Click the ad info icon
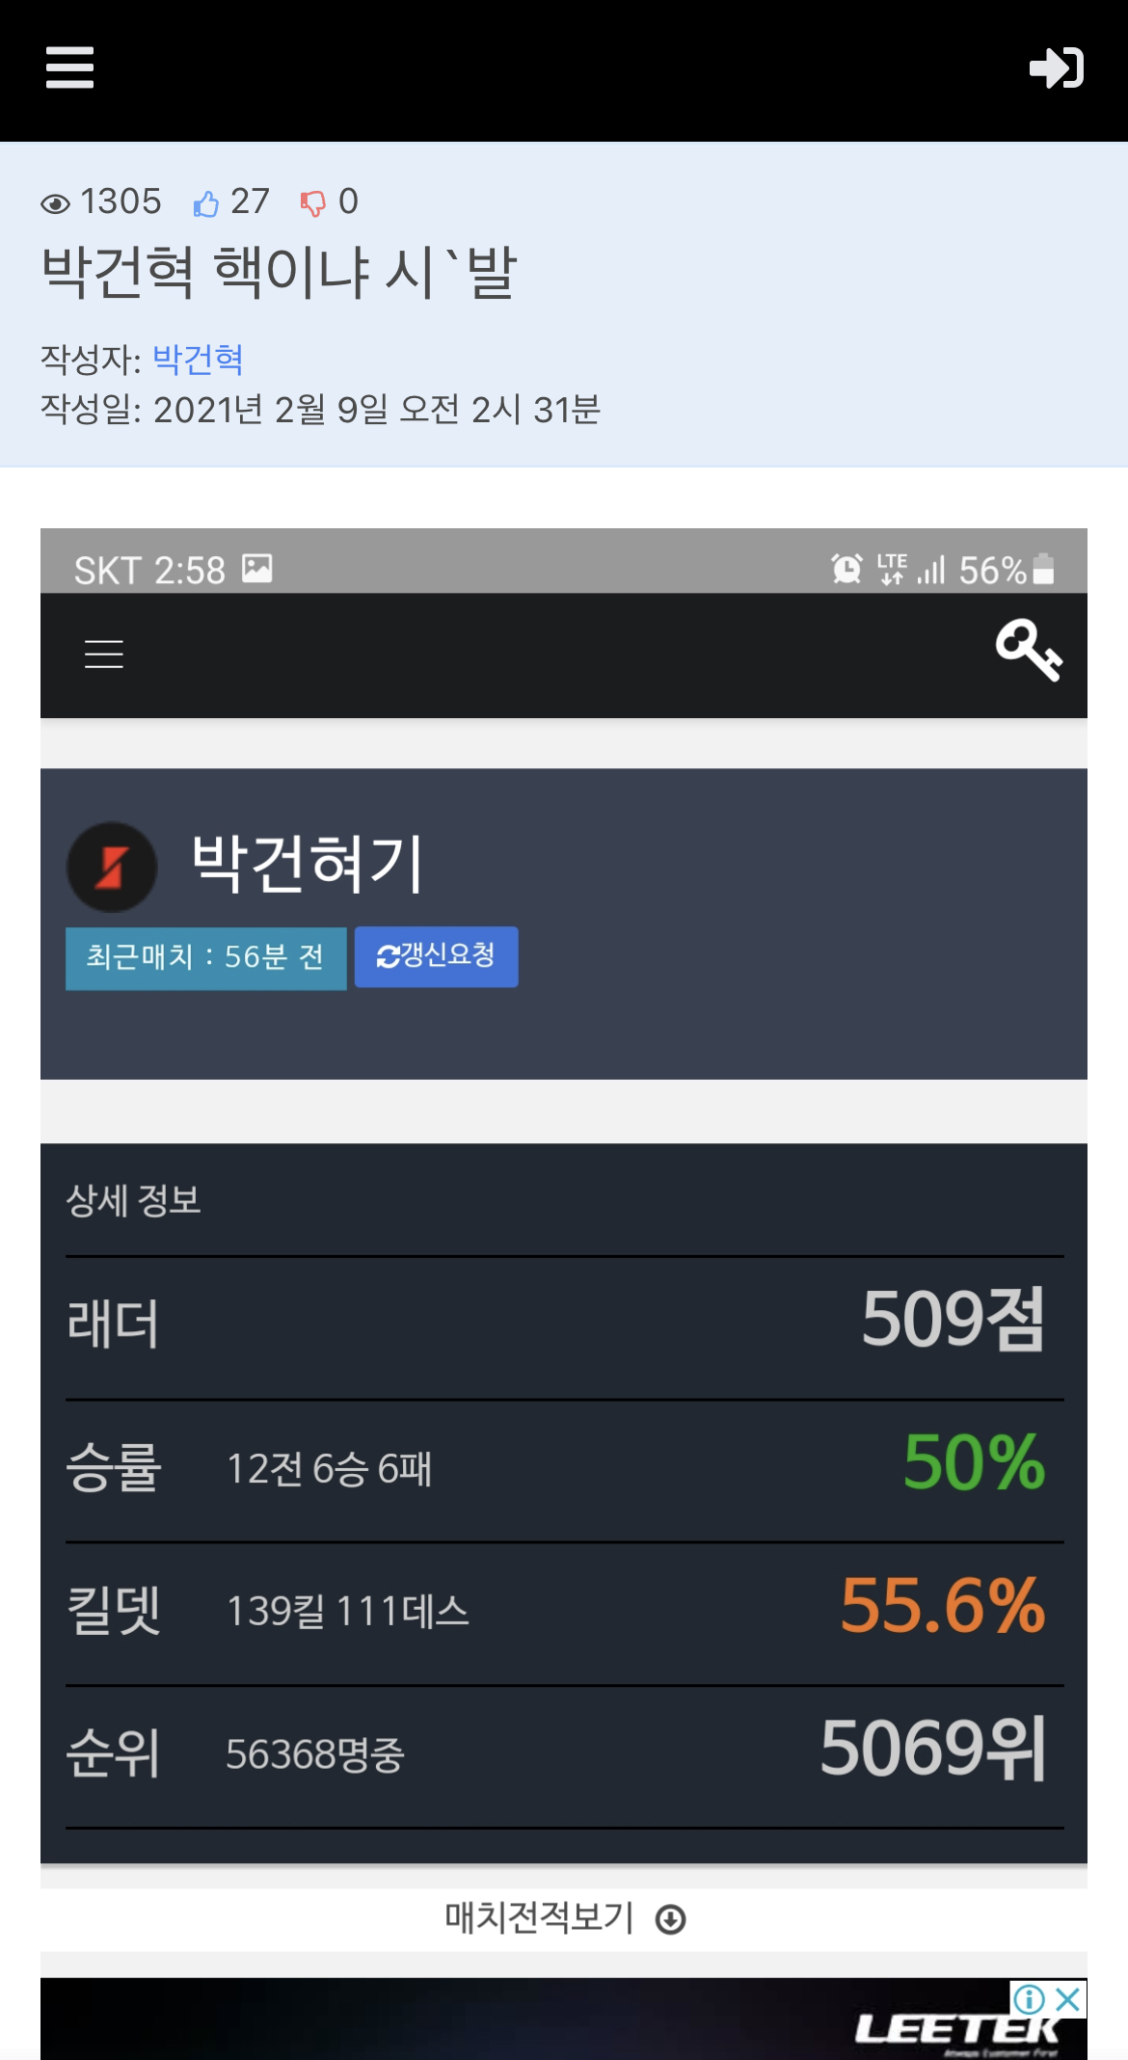 click(1029, 1999)
